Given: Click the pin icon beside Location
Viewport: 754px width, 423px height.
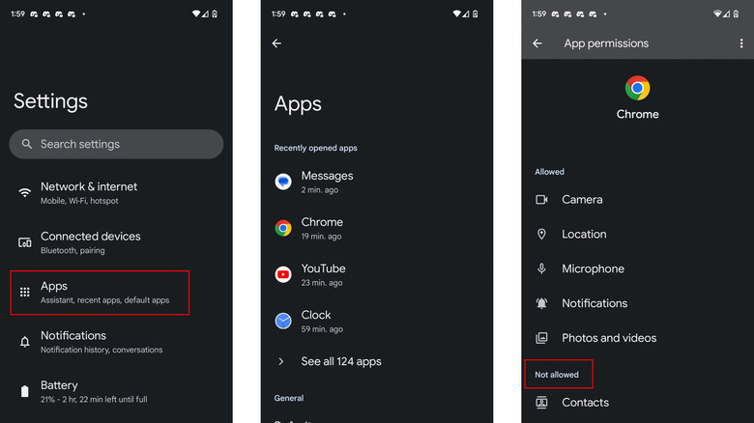Looking at the screenshot, I should [542, 234].
